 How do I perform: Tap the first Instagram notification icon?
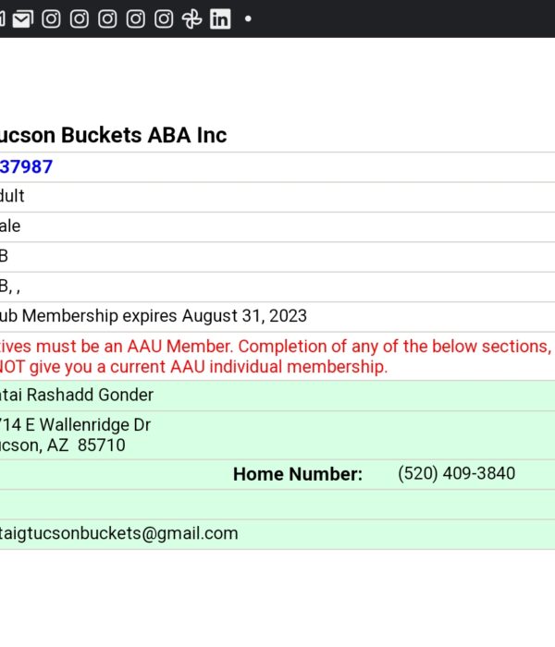51,19
